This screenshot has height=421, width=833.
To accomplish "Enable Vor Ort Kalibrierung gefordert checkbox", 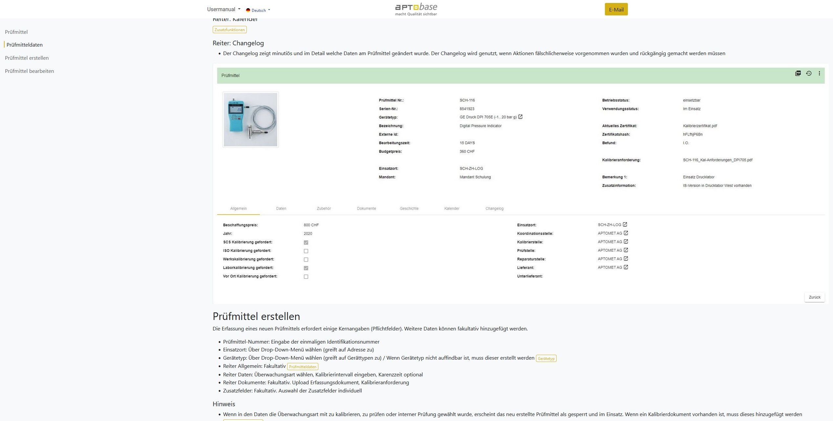I will click(306, 277).
